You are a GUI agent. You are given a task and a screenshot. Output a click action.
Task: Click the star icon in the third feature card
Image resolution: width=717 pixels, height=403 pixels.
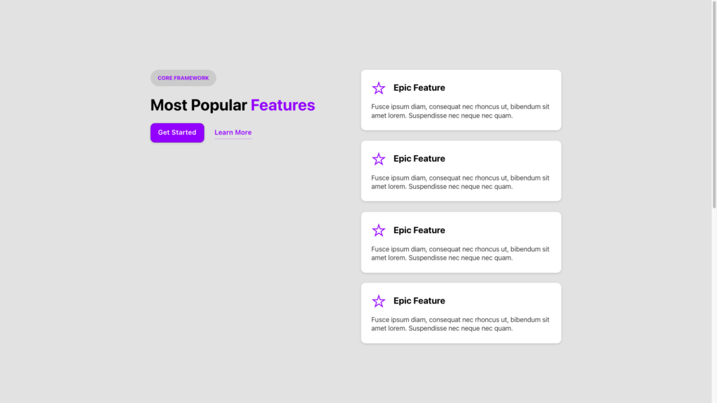click(x=379, y=230)
